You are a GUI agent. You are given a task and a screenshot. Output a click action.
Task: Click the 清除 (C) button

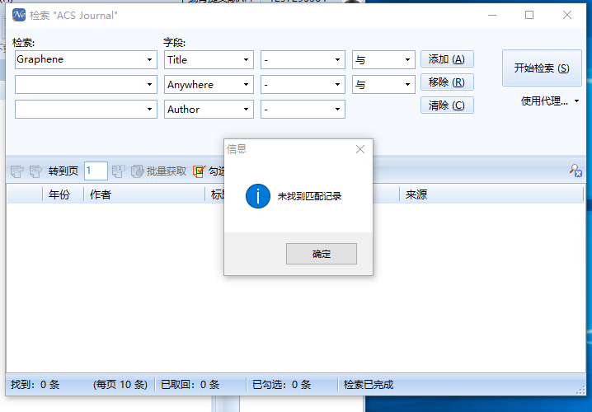(x=447, y=105)
